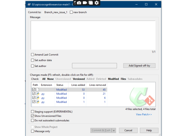Open the View Patch>> link
Screen dimensions: 187x136
pyautogui.click(x=144, y=114)
